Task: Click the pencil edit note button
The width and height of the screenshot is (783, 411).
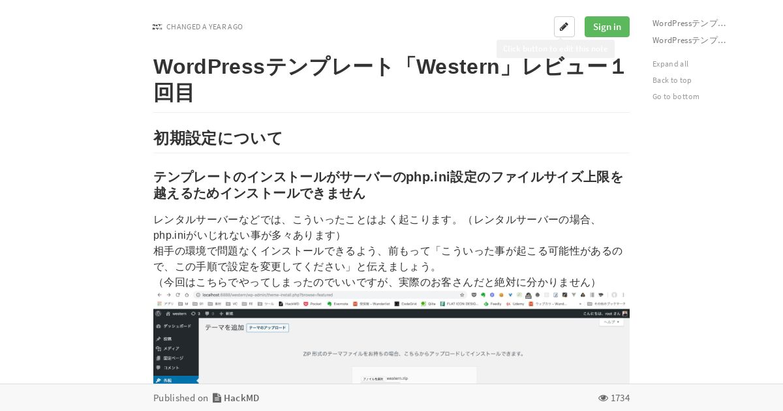Action: click(x=564, y=27)
